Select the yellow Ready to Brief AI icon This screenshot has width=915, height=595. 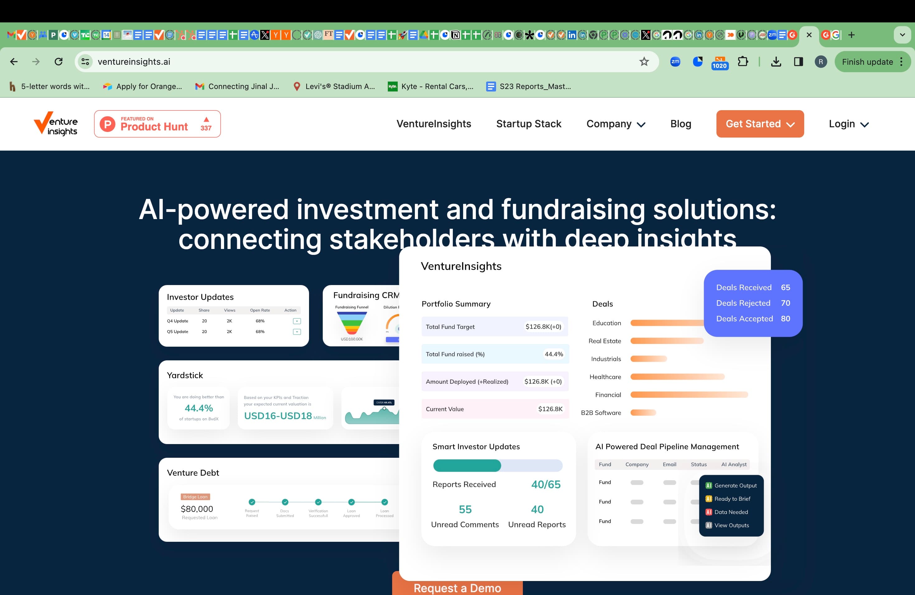(x=709, y=499)
